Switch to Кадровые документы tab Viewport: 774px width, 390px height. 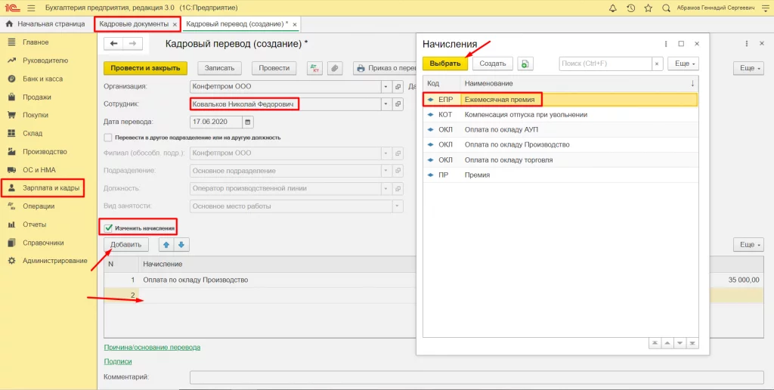click(x=135, y=23)
